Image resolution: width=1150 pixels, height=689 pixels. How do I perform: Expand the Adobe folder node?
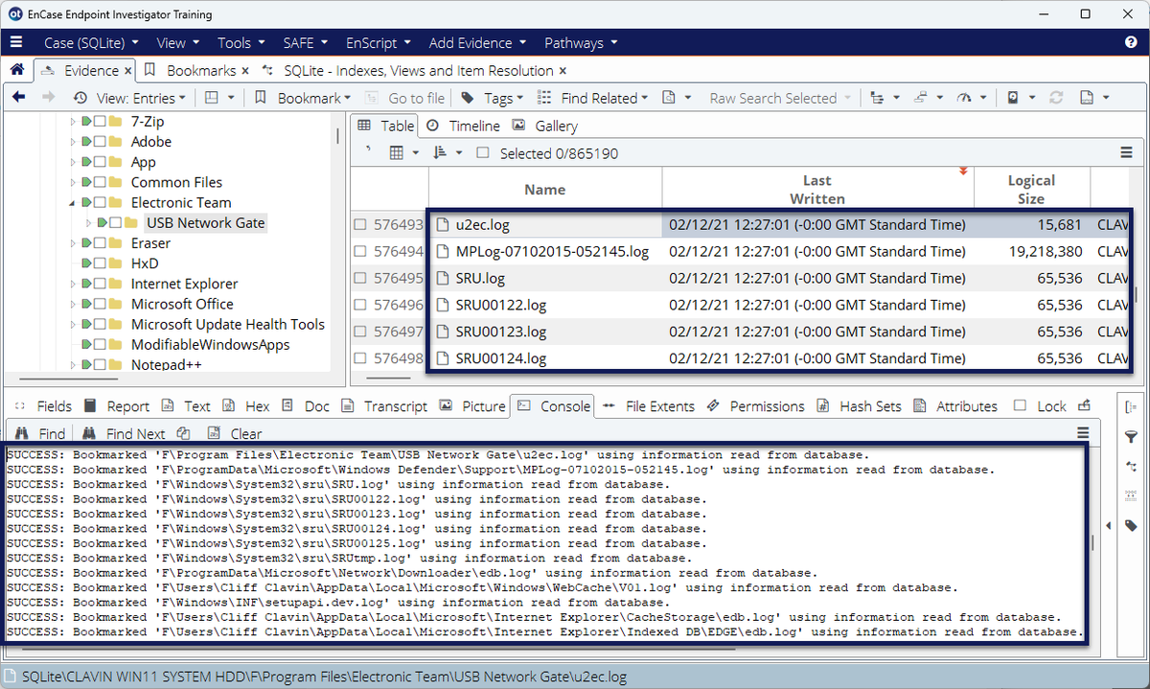click(x=72, y=142)
